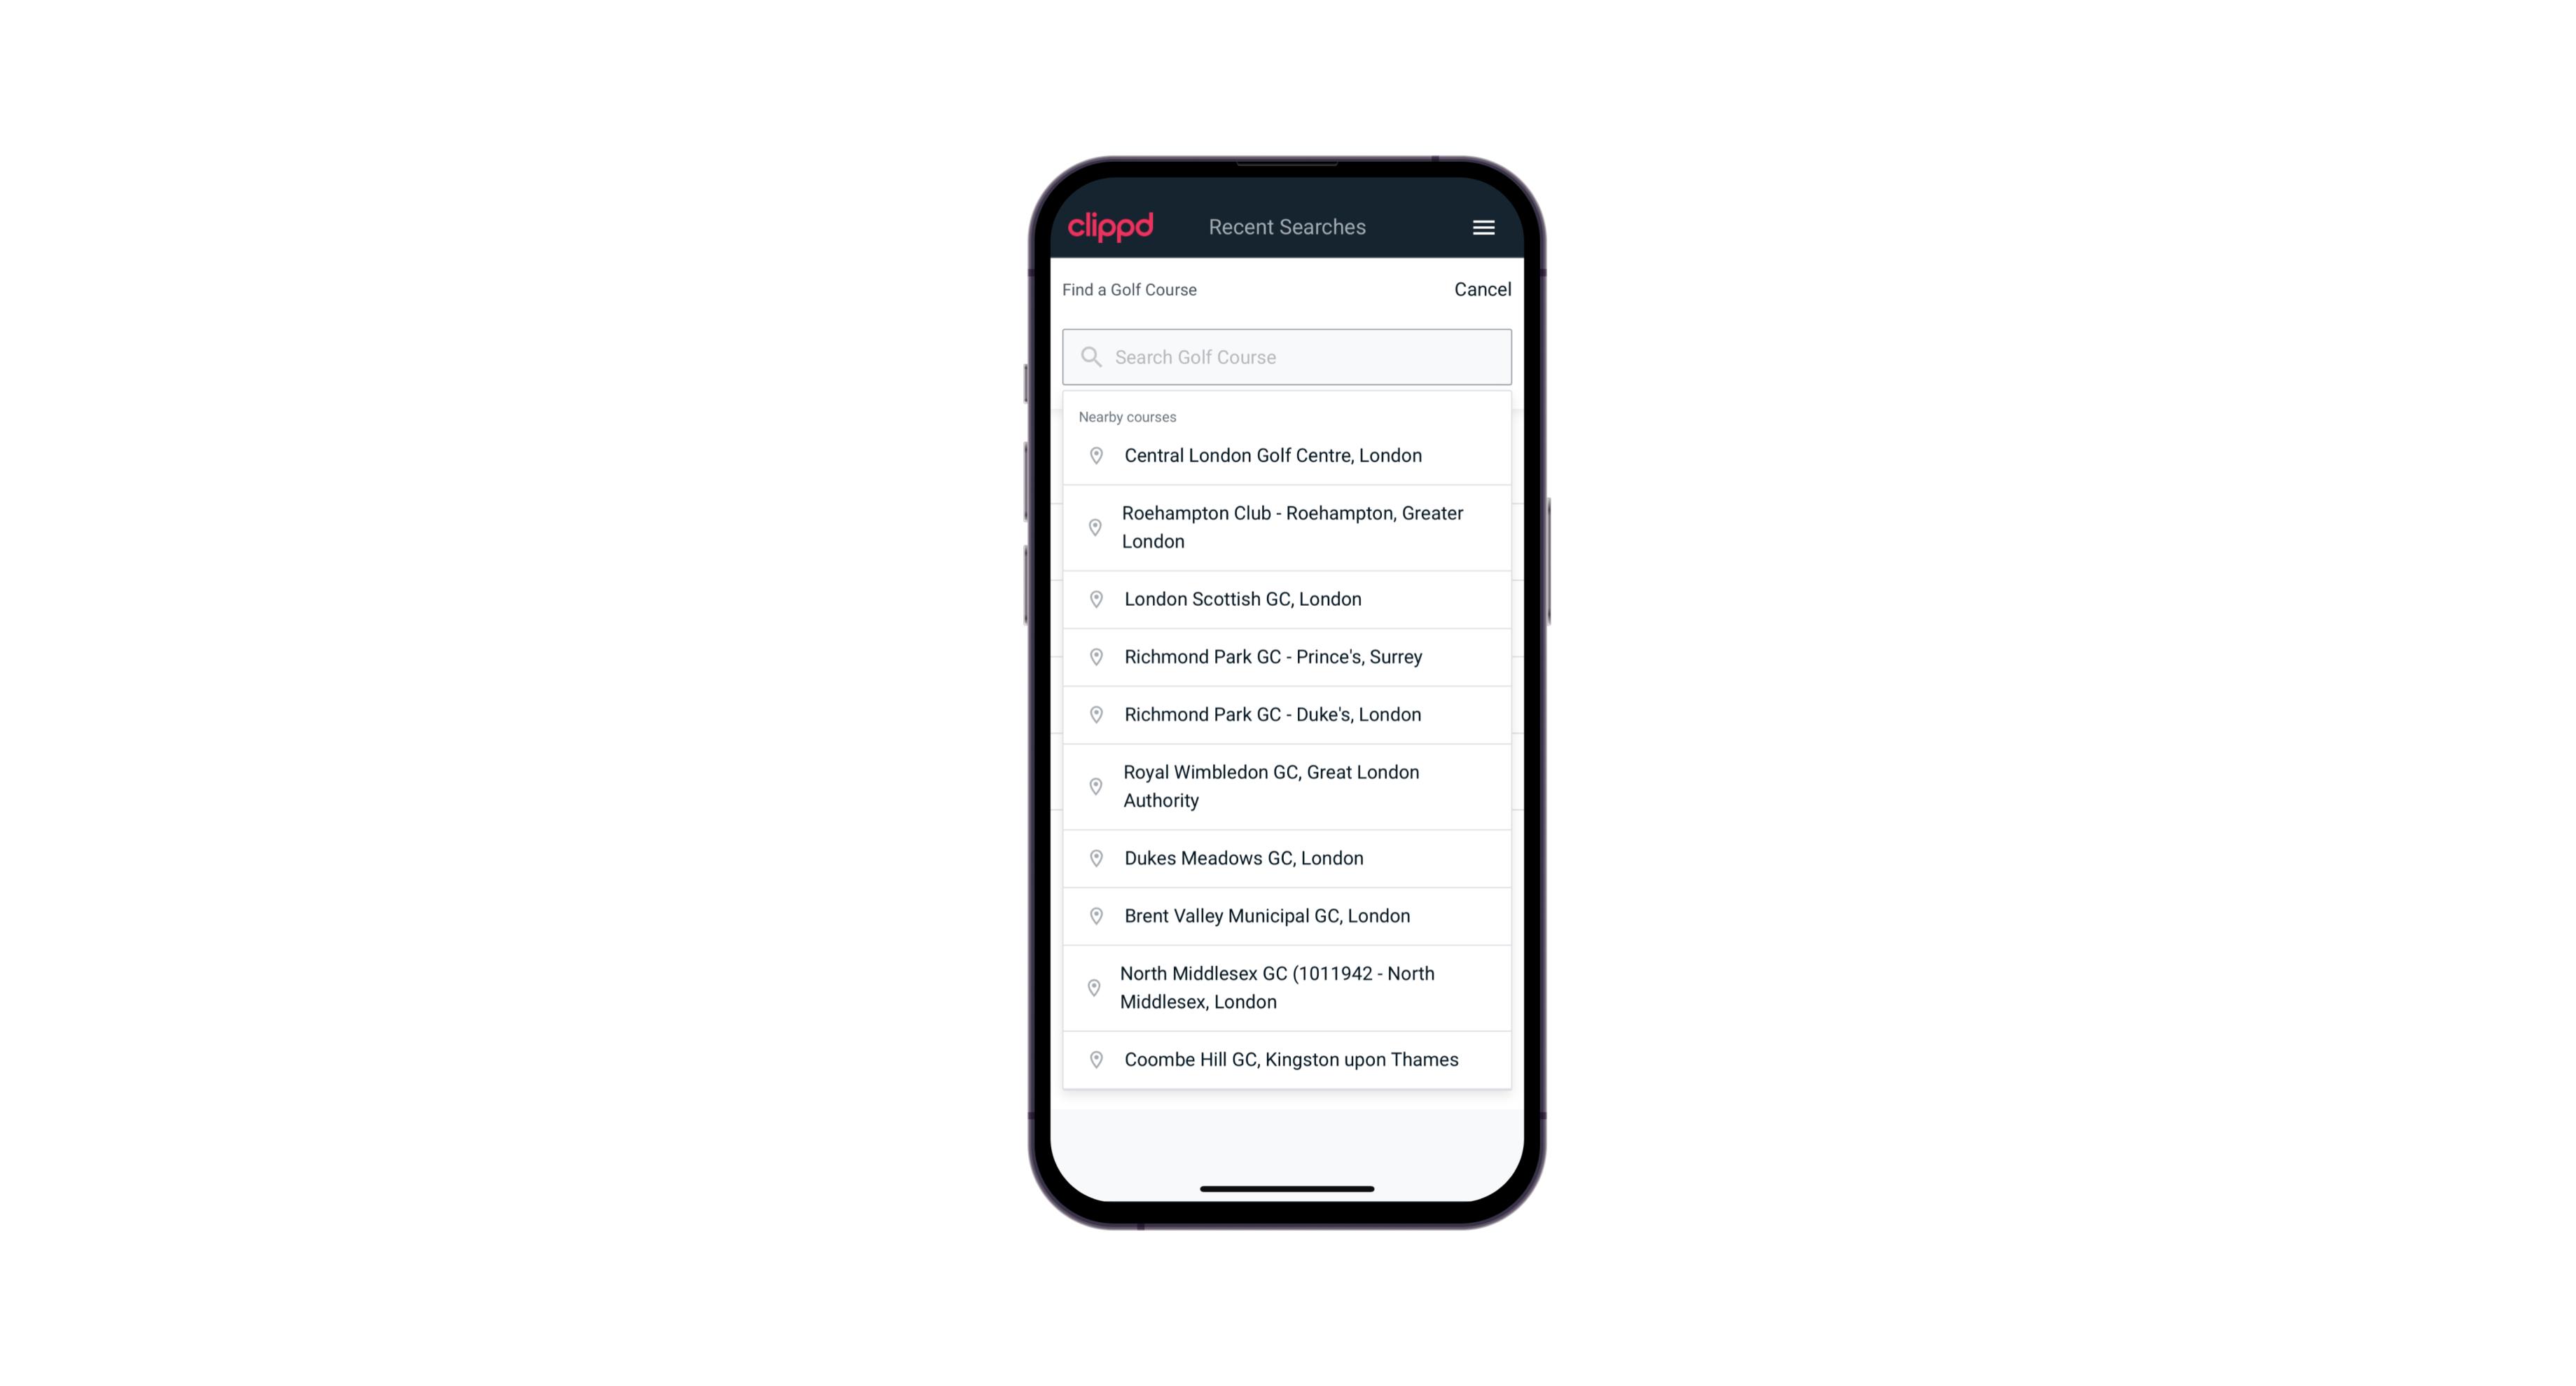Select Roehampton Club Greater London
Screen dimensions: 2576x1386
pyautogui.click(x=1287, y=527)
